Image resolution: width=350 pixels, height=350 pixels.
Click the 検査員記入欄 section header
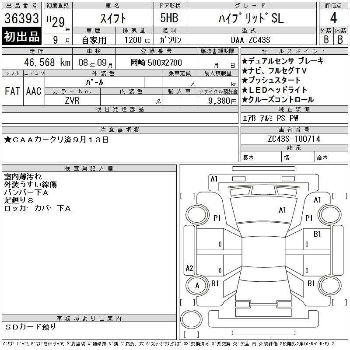(x=89, y=168)
